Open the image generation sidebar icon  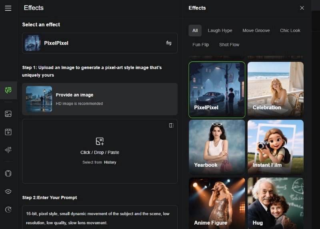[x=8, y=114]
